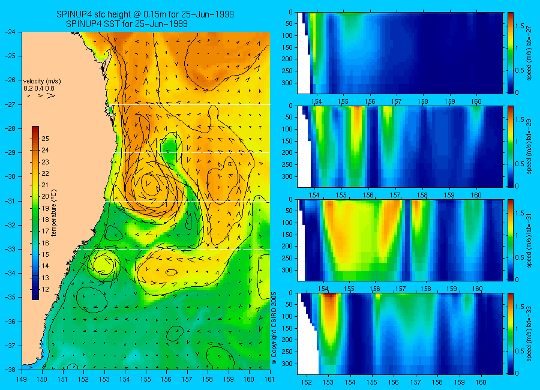This screenshot has width=540, height=390.
Task: Click the white transect line at latitude -27
Action: pos(190,105)
